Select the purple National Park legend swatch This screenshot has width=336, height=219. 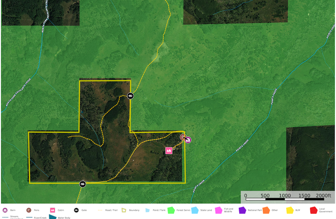click(242, 210)
